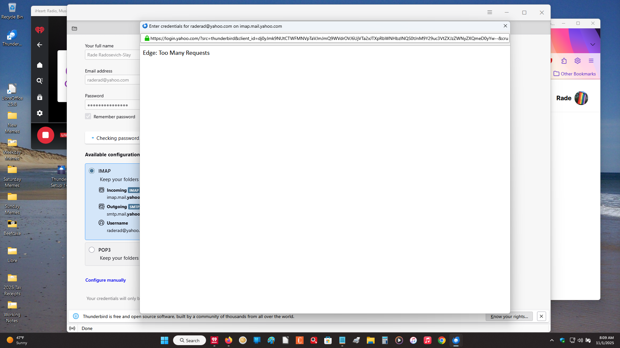Open browser settings gear icon
Viewport: 620px width, 348px height.
pyautogui.click(x=577, y=61)
